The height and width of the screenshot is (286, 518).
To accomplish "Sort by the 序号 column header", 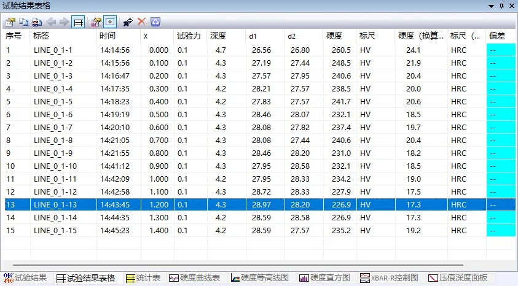I will 17,36.
